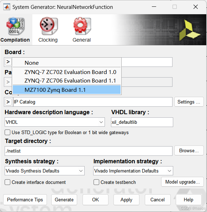Screen dimensions: 207x212
Task: Click the MATLAB icon in title bar
Action: click(7, 7)
